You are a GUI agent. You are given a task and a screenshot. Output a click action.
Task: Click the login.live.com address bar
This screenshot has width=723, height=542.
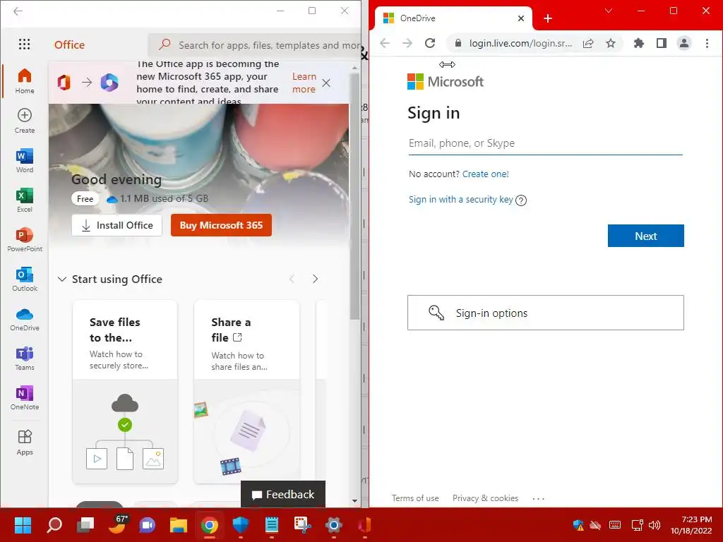(520, 43)
